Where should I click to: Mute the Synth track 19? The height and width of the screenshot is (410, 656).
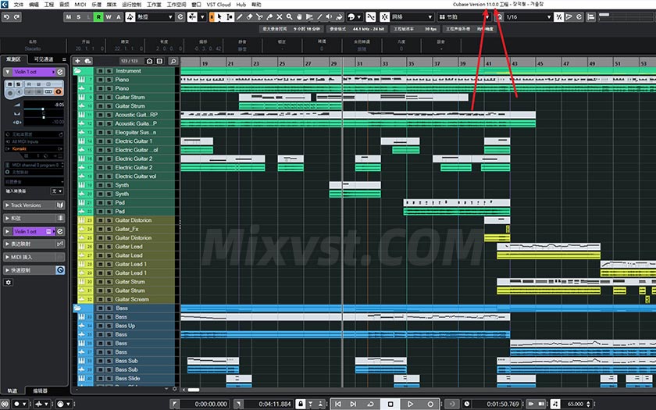[x=99, y=185]
